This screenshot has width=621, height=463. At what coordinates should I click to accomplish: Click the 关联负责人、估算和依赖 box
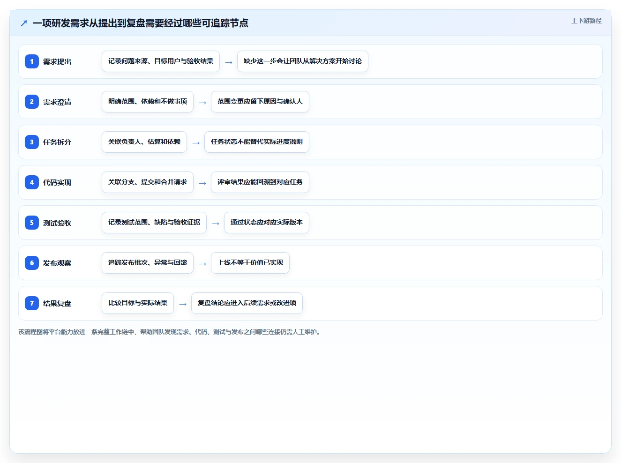(x=144, y=142)
